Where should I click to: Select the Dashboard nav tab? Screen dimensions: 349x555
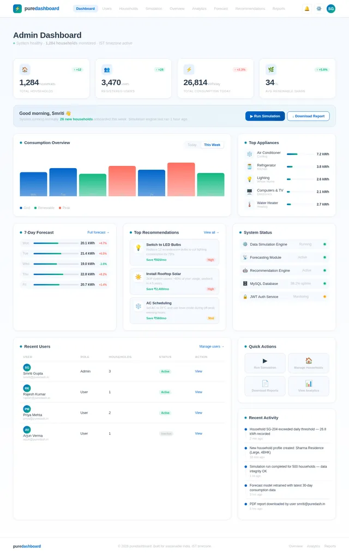coord(85,9)
